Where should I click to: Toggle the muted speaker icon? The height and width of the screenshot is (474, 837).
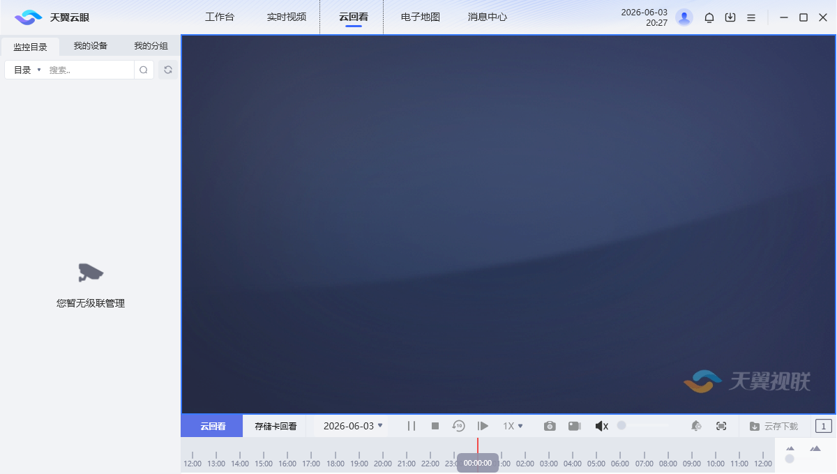pyautogui.click(x=601, y=426)
